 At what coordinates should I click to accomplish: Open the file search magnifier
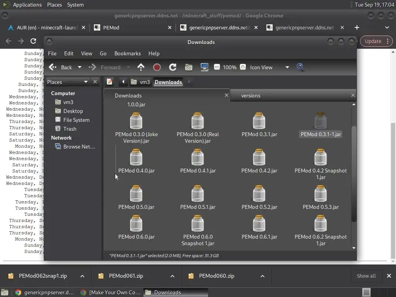300,67
